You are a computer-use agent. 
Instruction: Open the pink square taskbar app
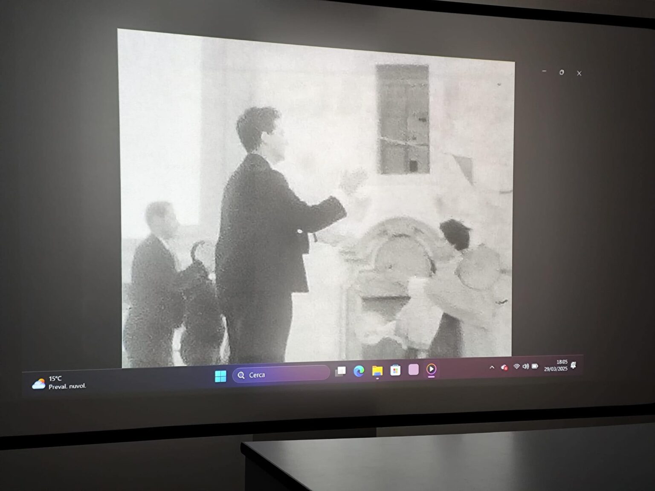point(413,370)
